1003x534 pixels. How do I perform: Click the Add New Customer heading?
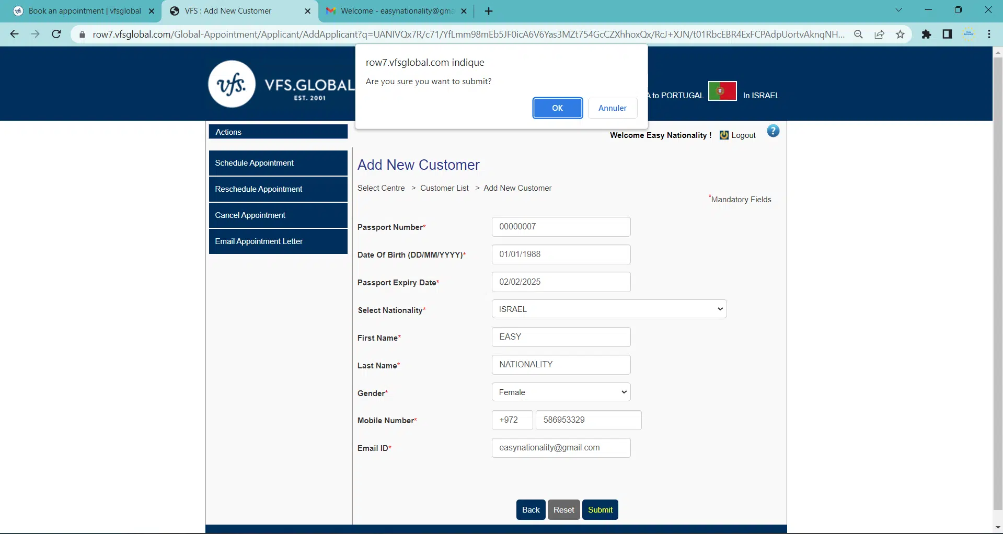pos(418,165)
